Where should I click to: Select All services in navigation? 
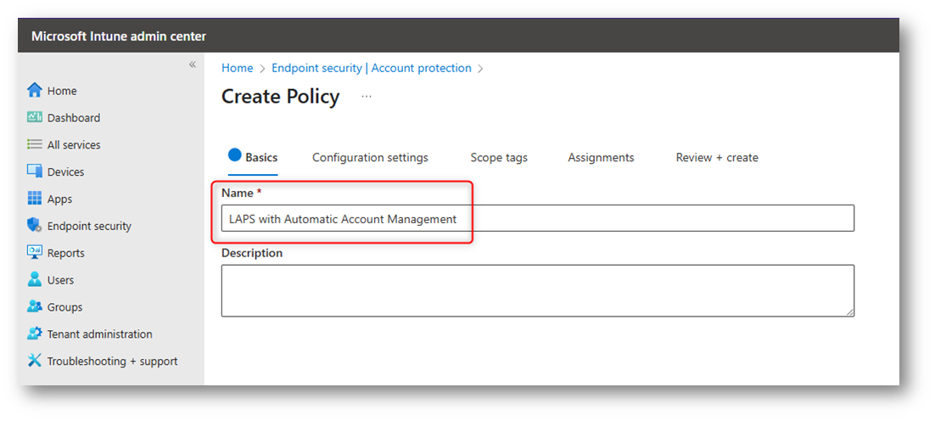(x=74, y=144)
